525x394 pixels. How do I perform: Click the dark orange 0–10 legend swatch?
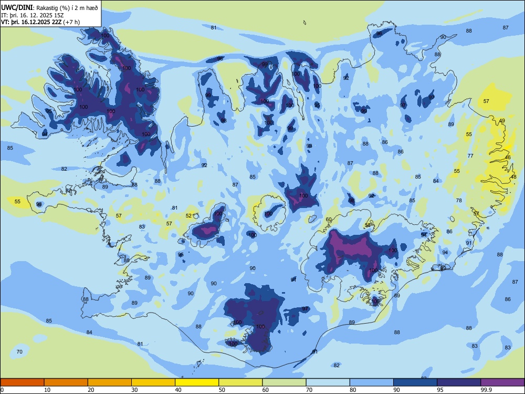(x=22, y=382)
